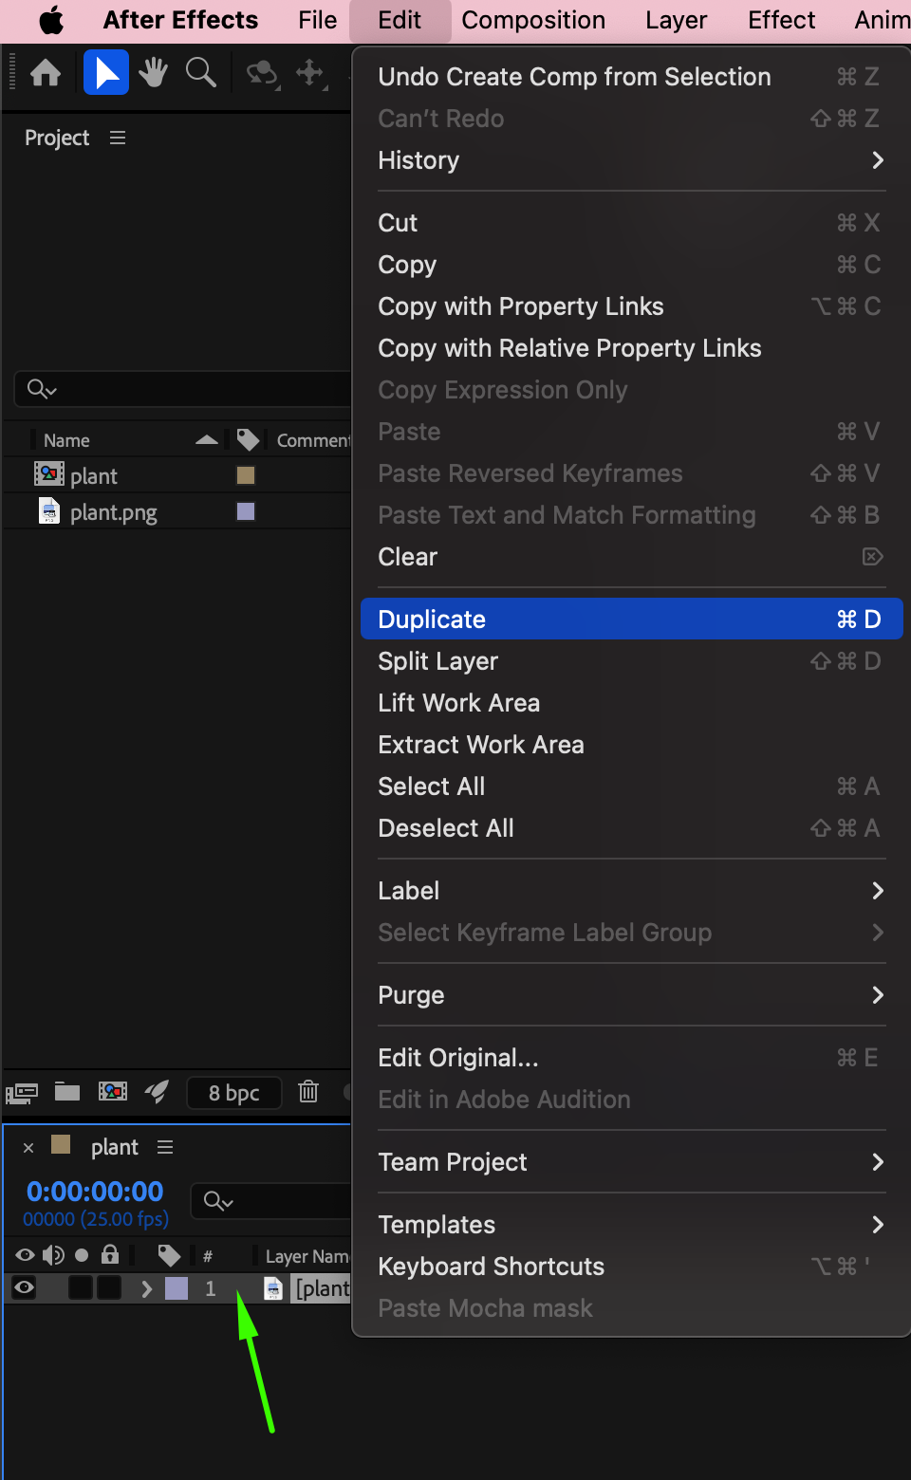Click the Project panel search field
911x1480 pixels.
click(x=190, y=389)
